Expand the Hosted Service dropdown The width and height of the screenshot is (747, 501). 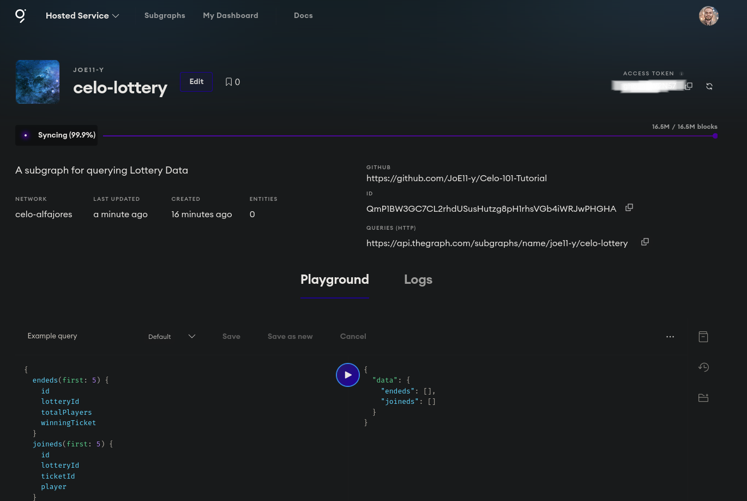[x=82, y=16]
